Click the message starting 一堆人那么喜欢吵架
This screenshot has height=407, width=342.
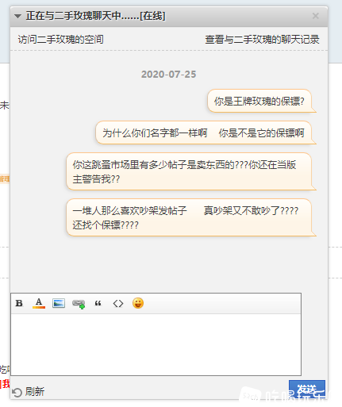(x=189, y=217)
